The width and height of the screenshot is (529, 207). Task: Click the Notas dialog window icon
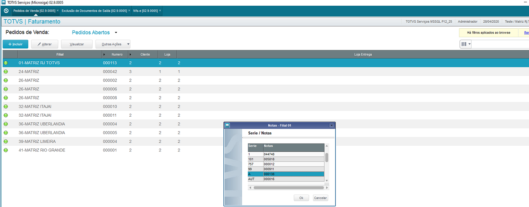[x=227, y=125]
